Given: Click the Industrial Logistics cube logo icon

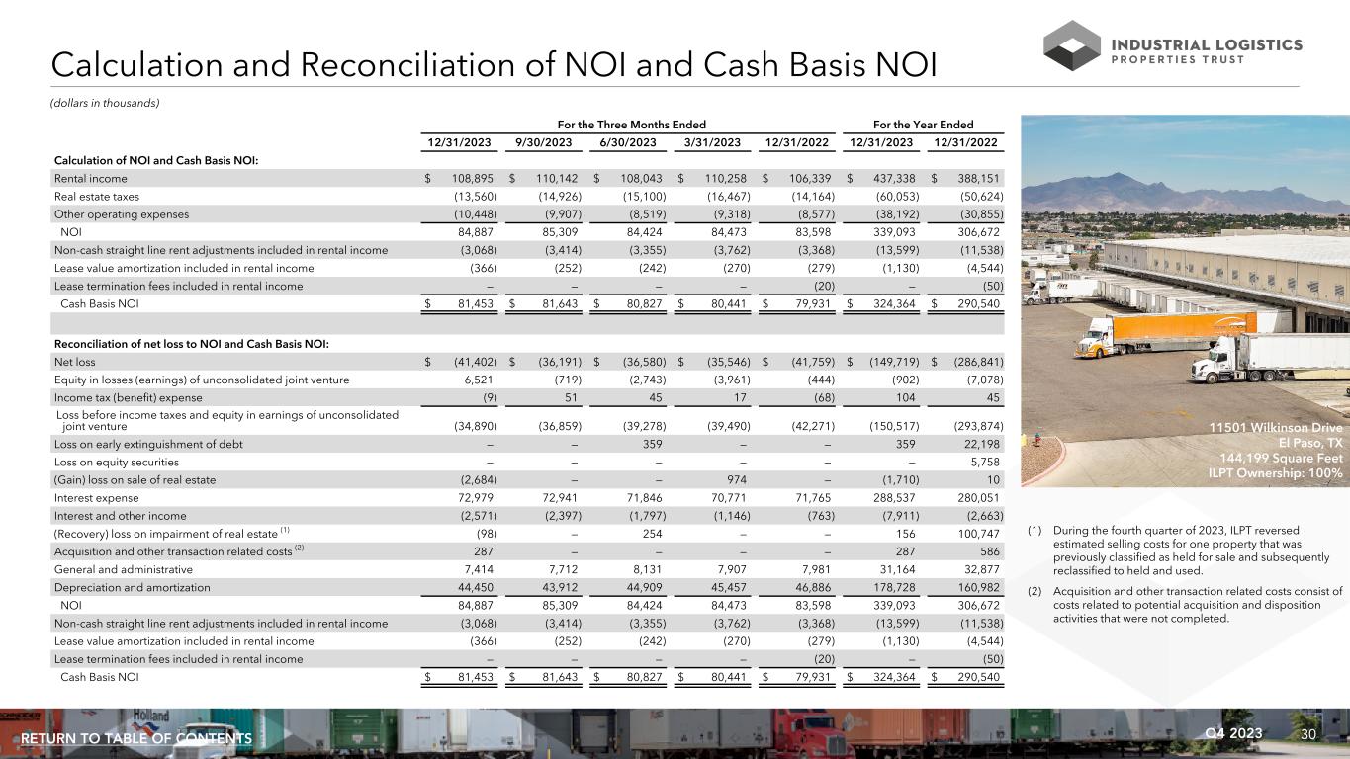Looking at the screenshot, I should pos(1073,45).
